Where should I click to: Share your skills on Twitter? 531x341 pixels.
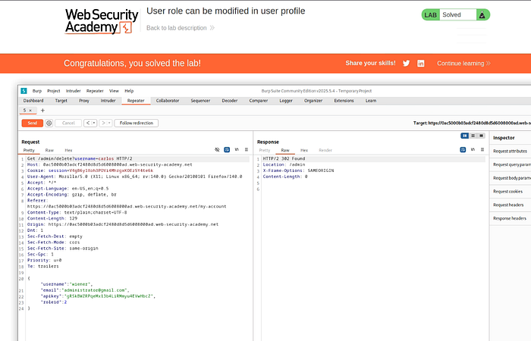(x=407, y=63)
